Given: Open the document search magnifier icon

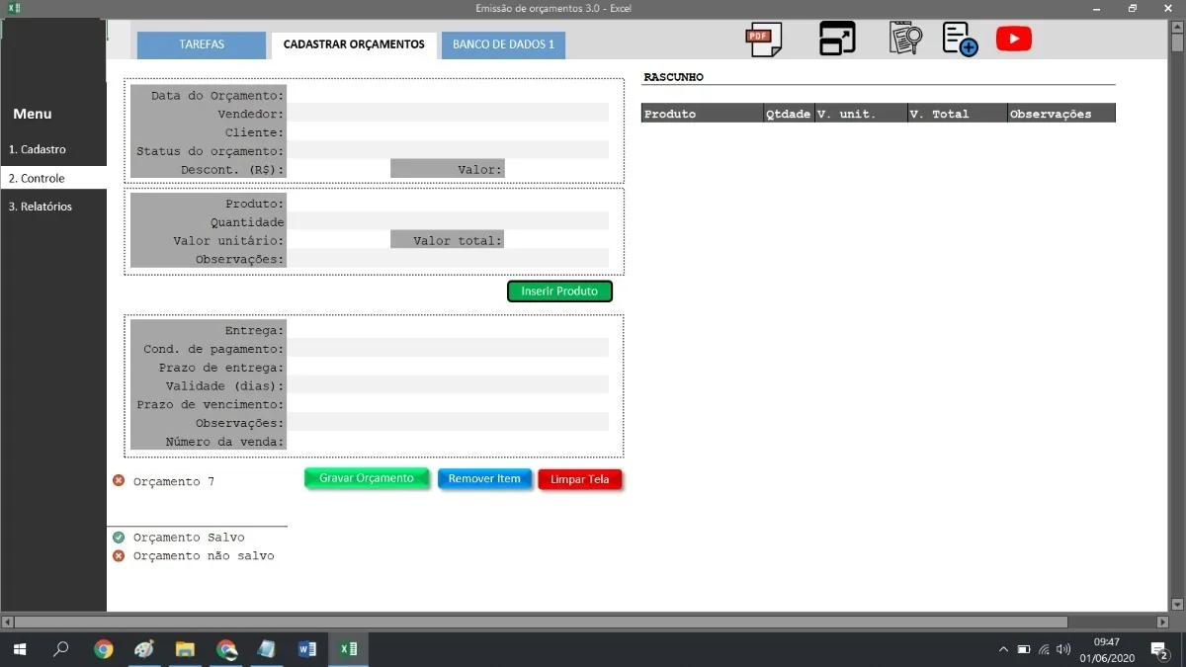Looking at the screenshot, I should 904,39.
